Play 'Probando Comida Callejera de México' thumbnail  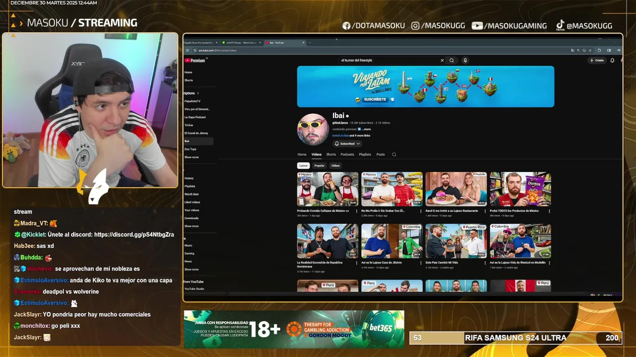pos(327,189)
